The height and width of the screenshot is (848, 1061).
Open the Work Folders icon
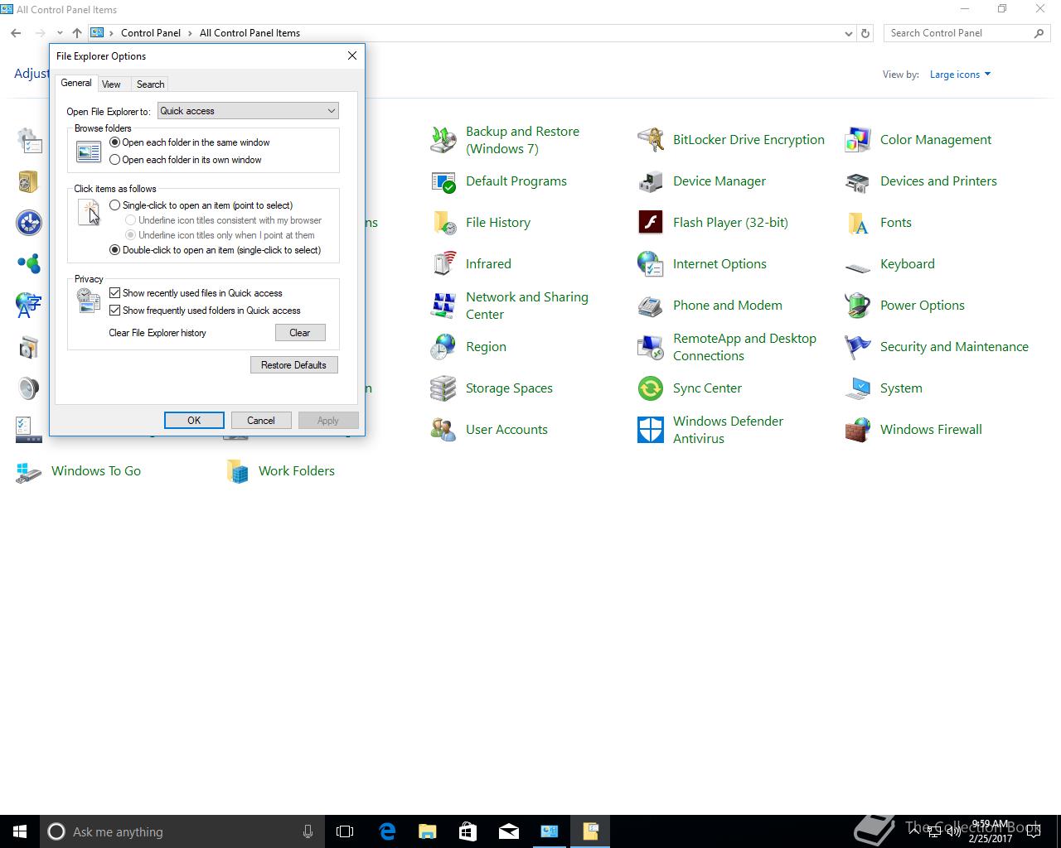click(238, 471)
